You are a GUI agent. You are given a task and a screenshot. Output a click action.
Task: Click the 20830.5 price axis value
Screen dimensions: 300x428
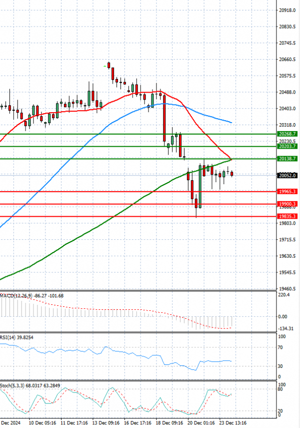pyautogui.click(x=287, y=27)
